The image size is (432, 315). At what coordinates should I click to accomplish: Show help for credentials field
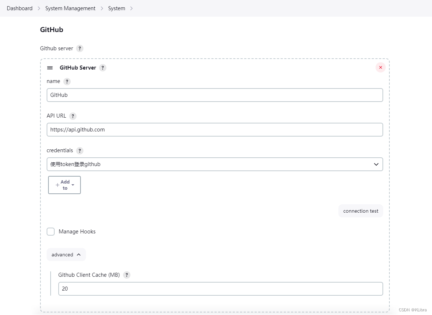coord(80,151)
